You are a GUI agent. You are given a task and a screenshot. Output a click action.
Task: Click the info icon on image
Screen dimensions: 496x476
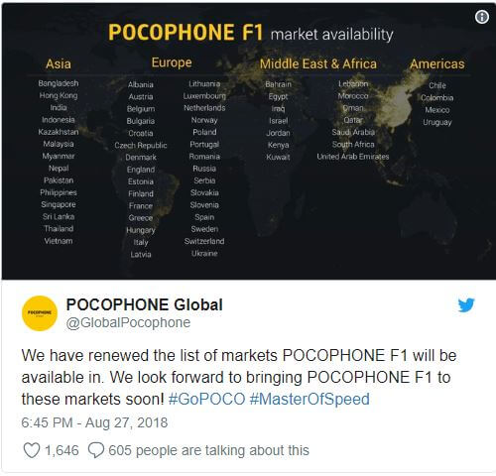482,17
